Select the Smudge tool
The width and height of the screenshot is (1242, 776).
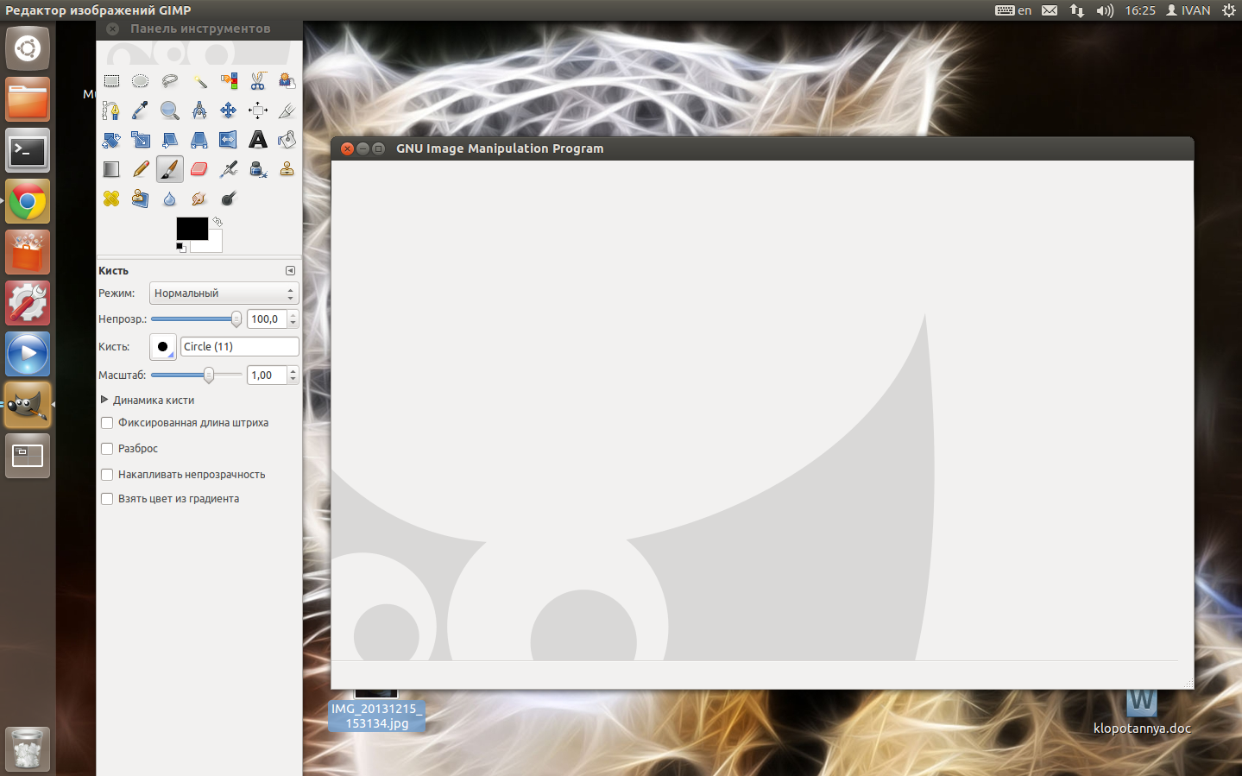(x=199, y=199)
